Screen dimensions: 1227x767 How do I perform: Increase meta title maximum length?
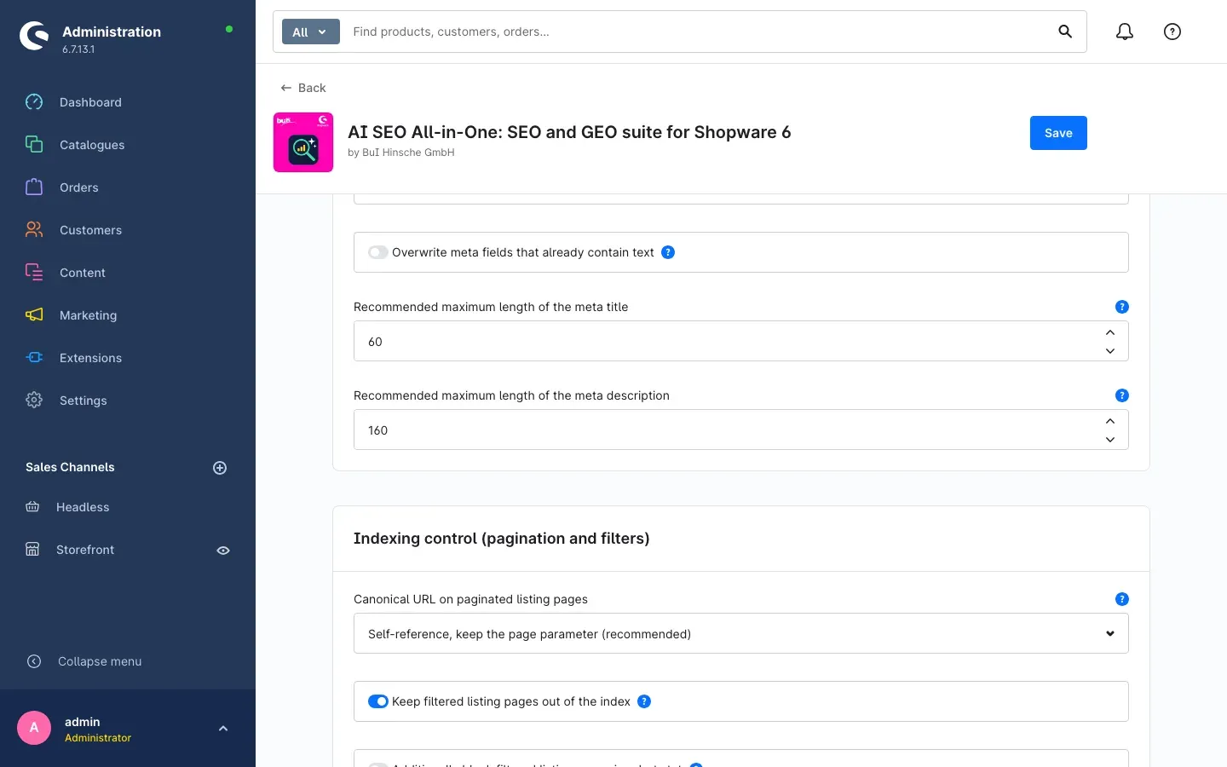point(1110,332)
